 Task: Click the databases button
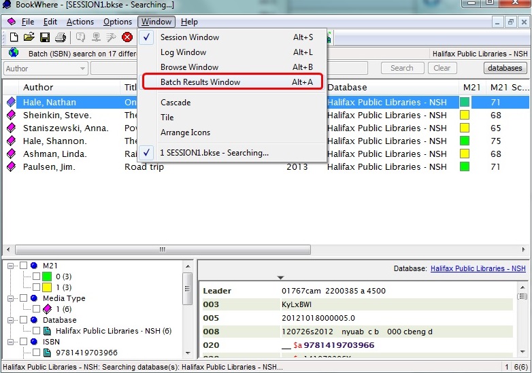[505, 68]
